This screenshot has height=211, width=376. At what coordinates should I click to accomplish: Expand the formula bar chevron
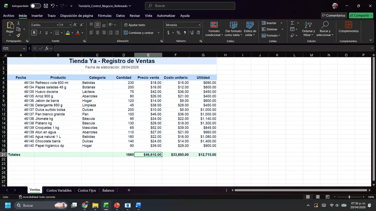pos(372,48)
